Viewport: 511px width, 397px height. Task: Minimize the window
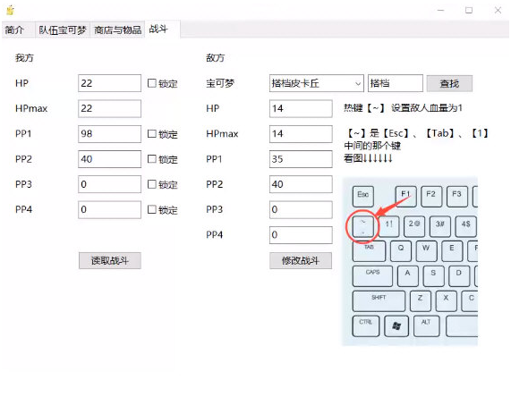440,11
